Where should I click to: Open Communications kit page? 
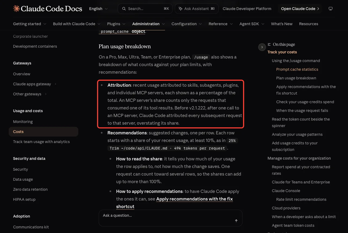[31, 227]
